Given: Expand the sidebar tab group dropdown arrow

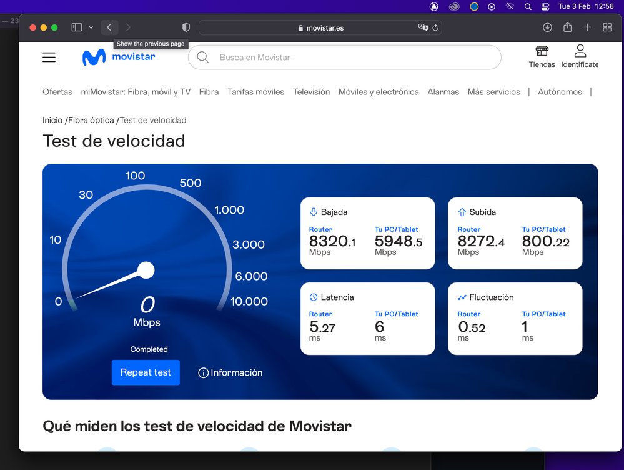Looking at the screenshot, I should (91, 27).
